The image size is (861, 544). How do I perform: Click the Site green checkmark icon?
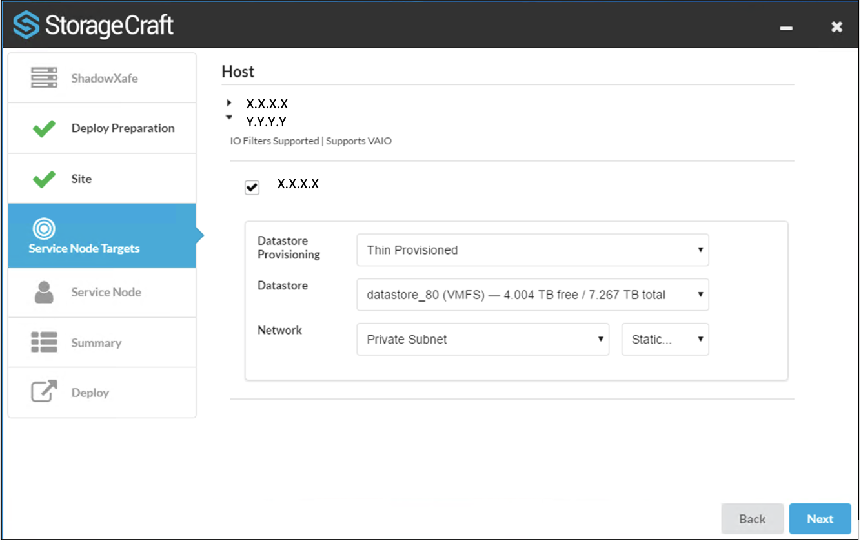(44, 179)
